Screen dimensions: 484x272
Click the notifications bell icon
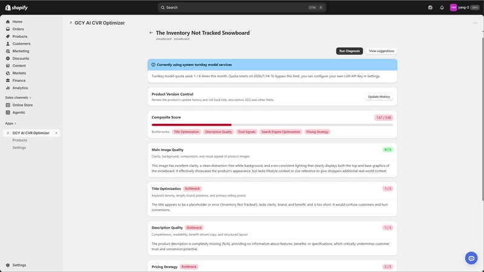coord(442,8)
